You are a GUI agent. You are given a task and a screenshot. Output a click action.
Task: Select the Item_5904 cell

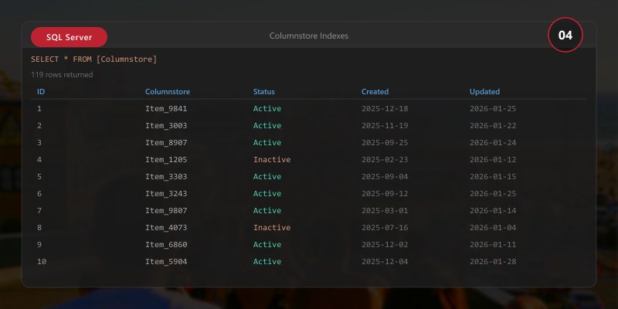[166, 261]
